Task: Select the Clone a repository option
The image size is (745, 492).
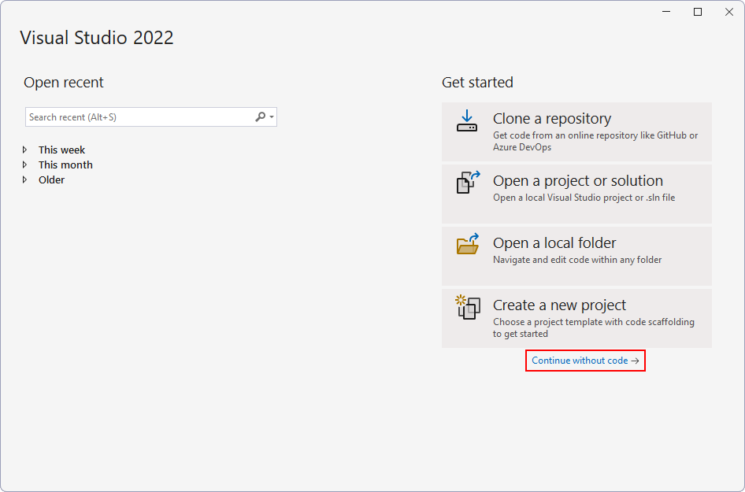Action: 576,131
